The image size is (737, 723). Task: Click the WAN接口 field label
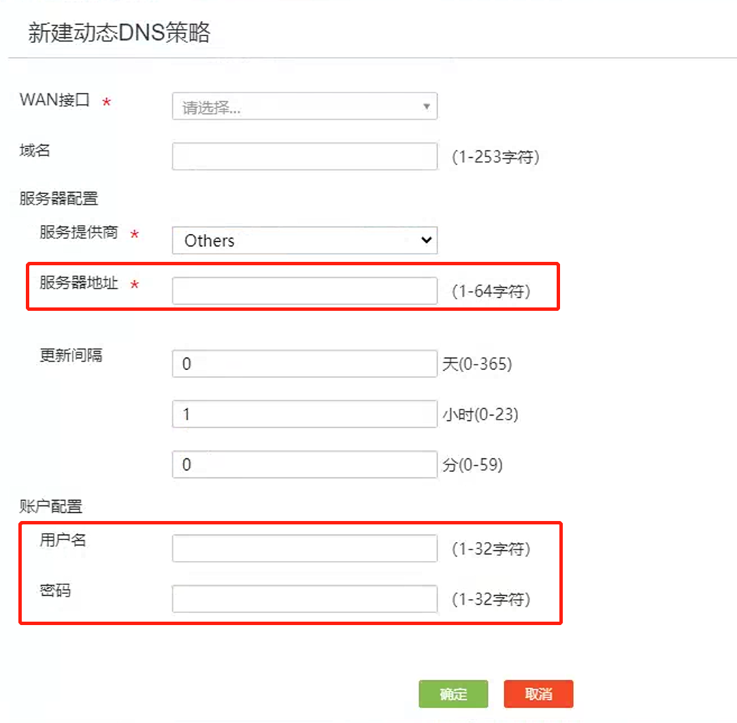55,100
